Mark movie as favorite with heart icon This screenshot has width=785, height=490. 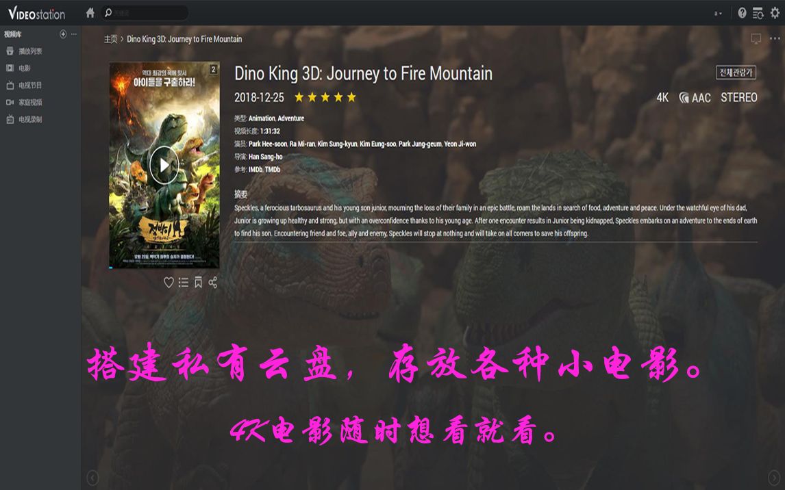[169, 283]
